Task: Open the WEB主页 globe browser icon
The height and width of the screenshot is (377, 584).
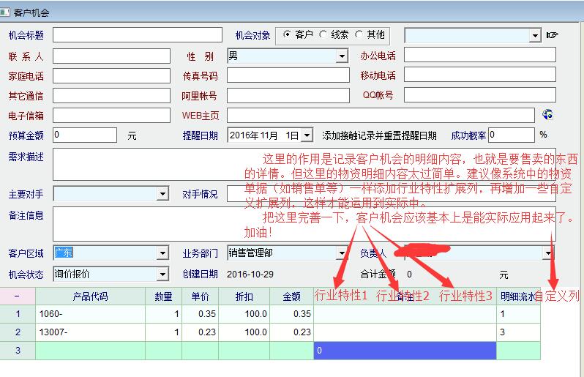Action: 547,115
